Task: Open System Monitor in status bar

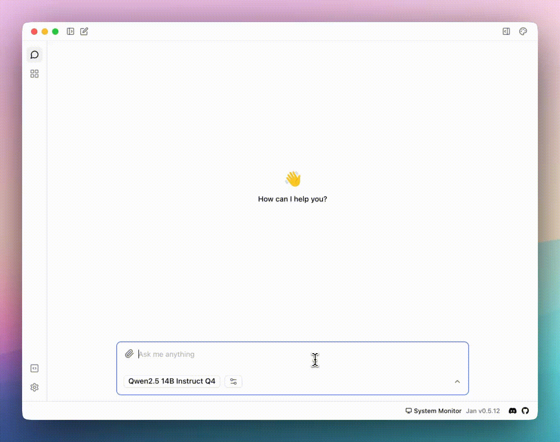Action: (434, 411)
